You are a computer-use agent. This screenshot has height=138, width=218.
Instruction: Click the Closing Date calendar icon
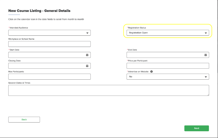click(87, 66)
